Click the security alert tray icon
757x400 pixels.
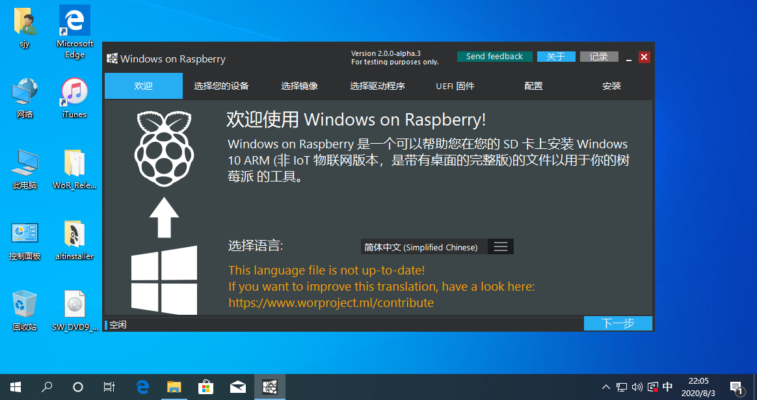tap(653, 387)
